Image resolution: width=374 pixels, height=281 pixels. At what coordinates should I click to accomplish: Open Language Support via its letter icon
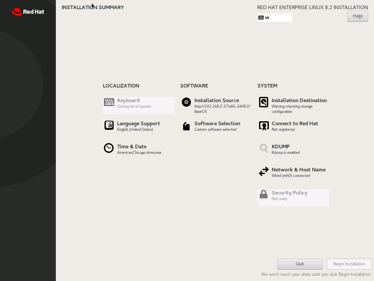(109, 125)
